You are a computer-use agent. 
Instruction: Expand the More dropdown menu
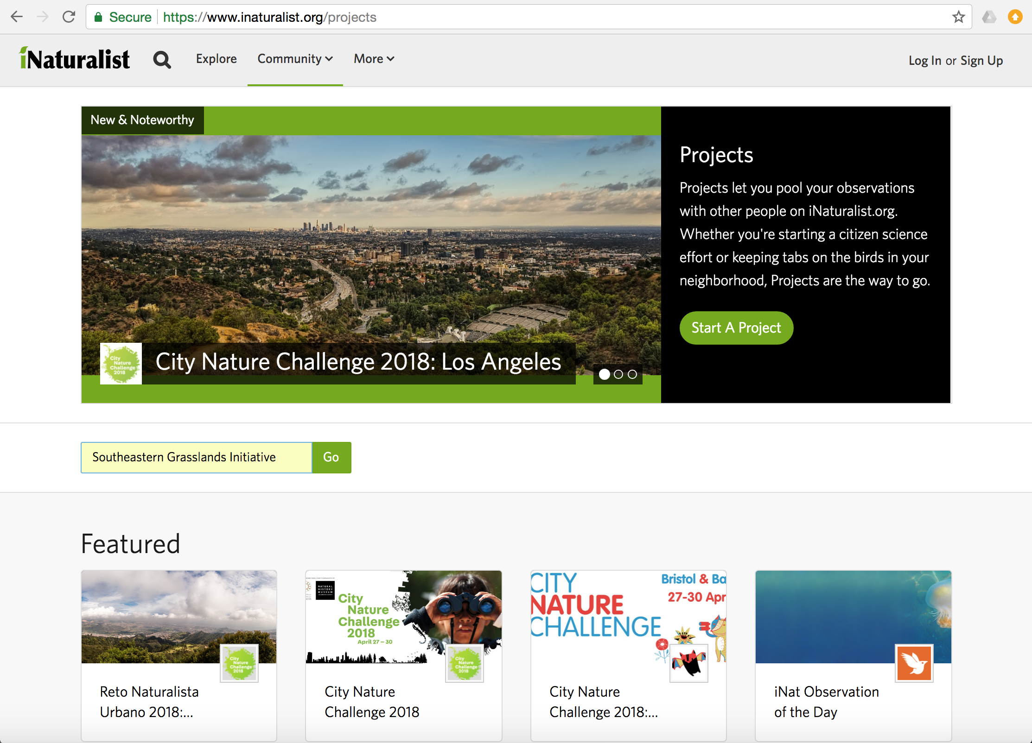(374, 59)
